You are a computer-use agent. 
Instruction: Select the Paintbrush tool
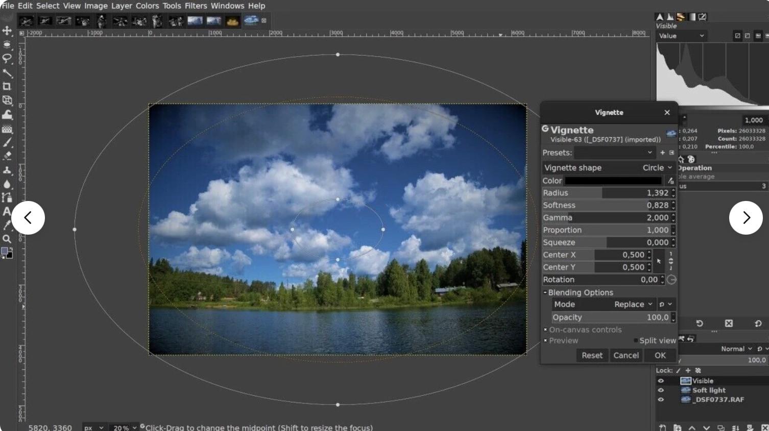click(x=7, y=142)
